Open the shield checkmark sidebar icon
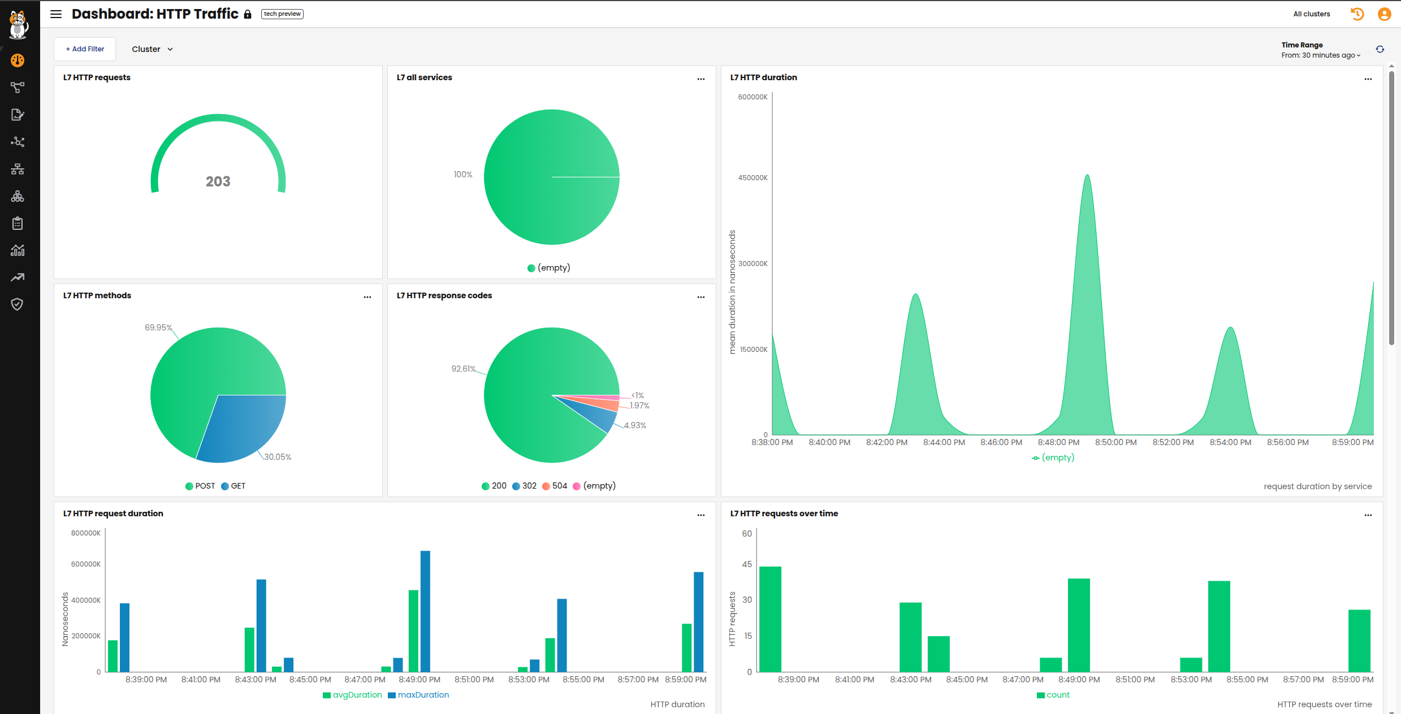The image size is (1401, 714). 18,304
